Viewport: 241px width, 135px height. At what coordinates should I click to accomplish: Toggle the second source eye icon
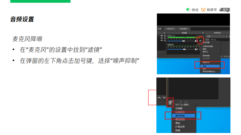(161, 38)
